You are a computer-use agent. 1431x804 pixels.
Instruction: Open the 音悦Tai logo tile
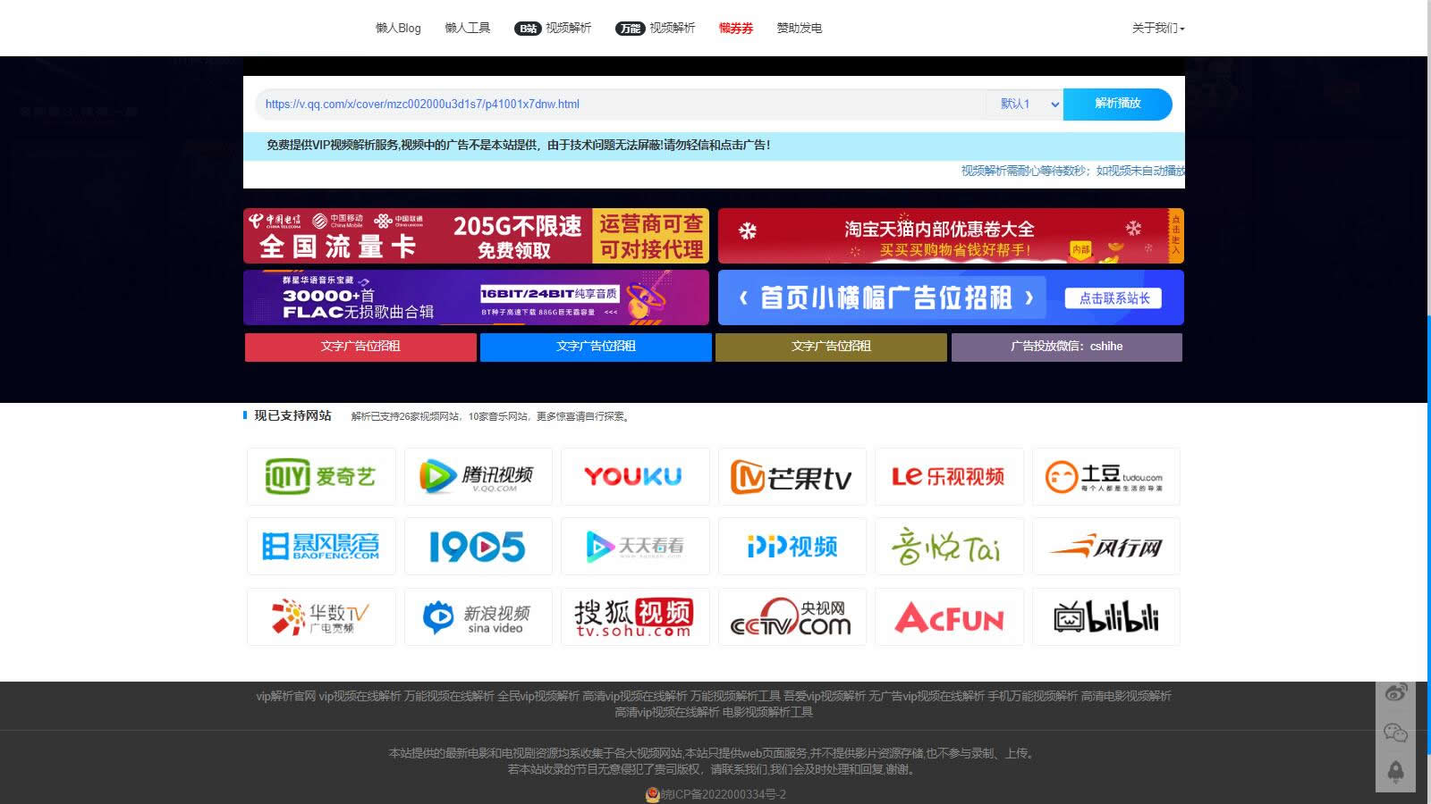click(x=949, y=546)
